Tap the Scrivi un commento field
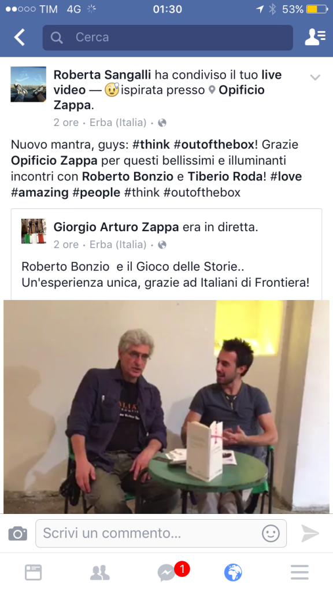This screenshot has width=333, height=592. tap(161, 534)
